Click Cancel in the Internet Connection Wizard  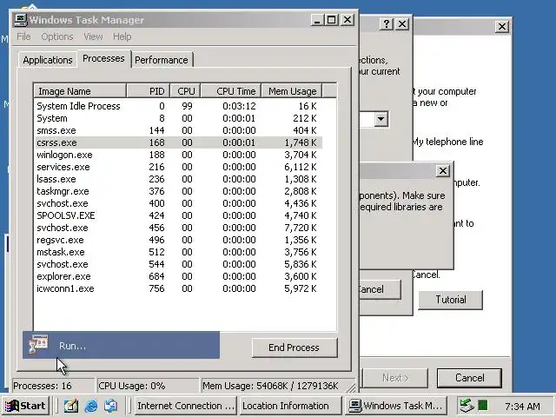coord(469,378)
